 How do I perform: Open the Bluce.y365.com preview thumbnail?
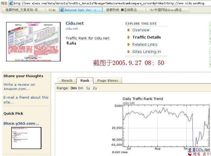coord(26,138)
